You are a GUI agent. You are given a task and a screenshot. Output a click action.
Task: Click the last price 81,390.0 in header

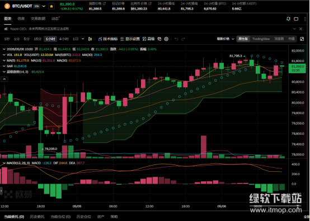click(67, 4)
